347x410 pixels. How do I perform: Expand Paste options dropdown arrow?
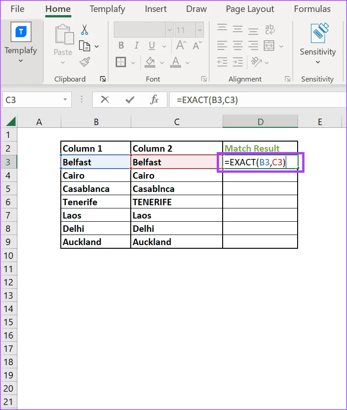tap(63, 63)
